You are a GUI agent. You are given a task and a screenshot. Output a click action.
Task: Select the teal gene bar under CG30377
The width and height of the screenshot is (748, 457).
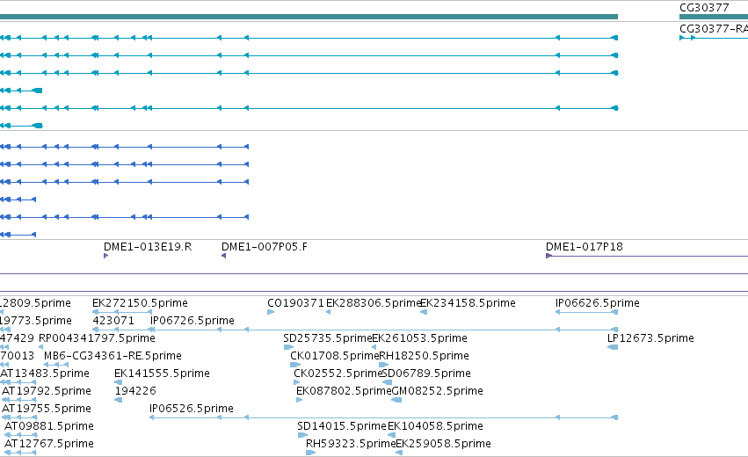714,17
